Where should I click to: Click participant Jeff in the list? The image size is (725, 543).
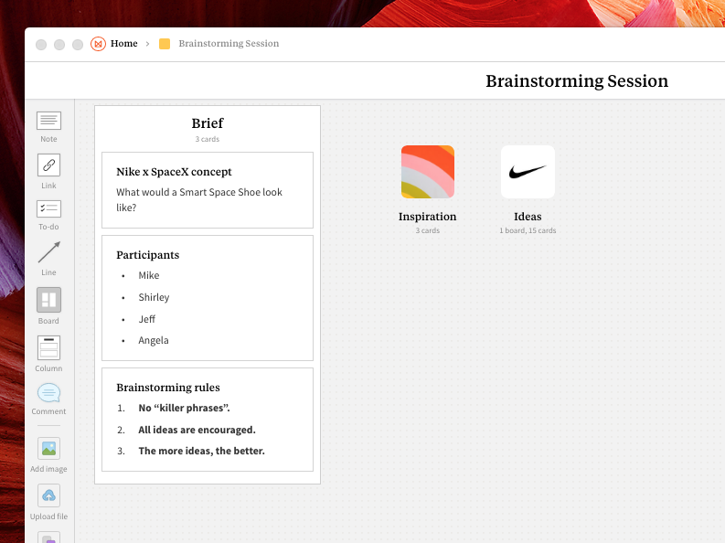[146, 319]
